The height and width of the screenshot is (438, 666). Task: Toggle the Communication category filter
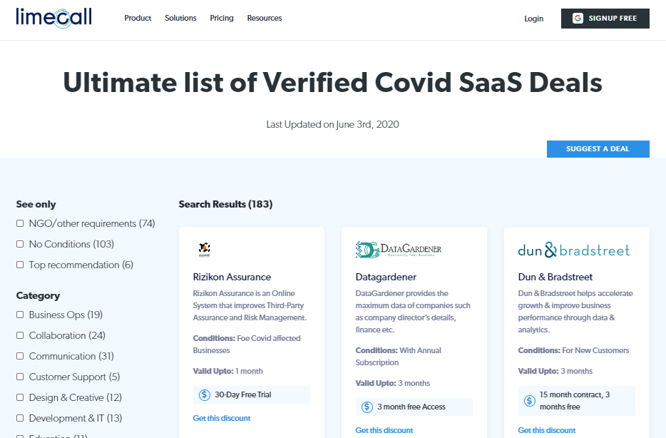pos(20,357)
